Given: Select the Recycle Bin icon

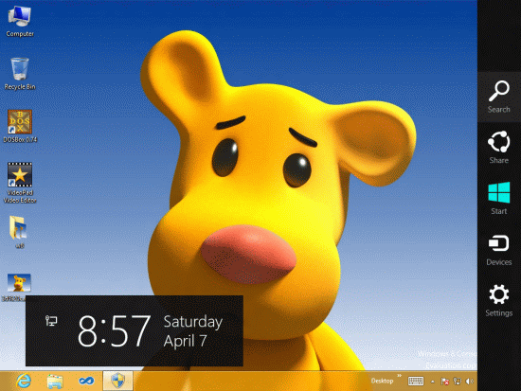Looking at the screenshot, I should (x=20, y=74).
